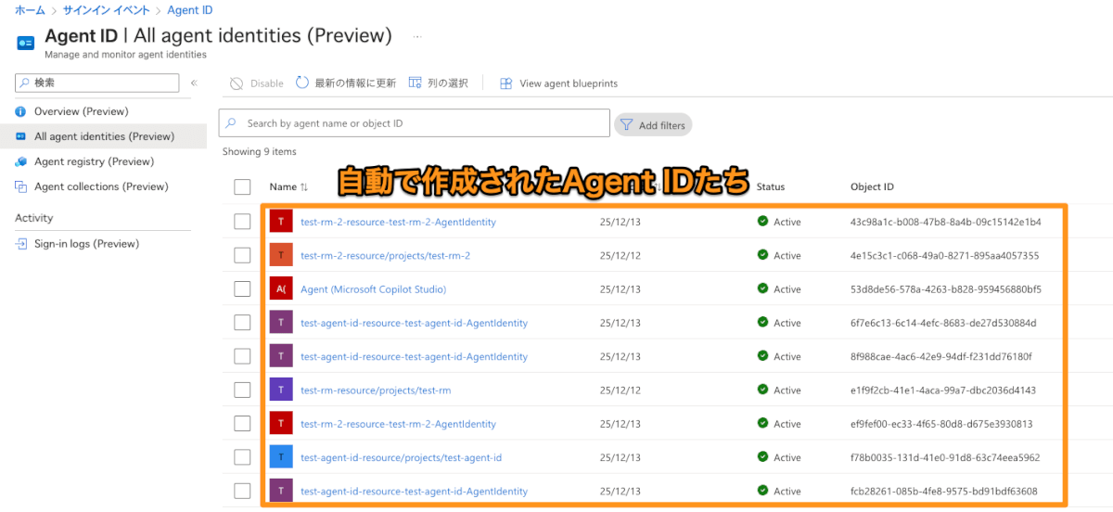The height and width of the screenshot is (512, 1113).
Task: Click the search magnifier icon in sidebar search
Action: [x=24, y=83]
